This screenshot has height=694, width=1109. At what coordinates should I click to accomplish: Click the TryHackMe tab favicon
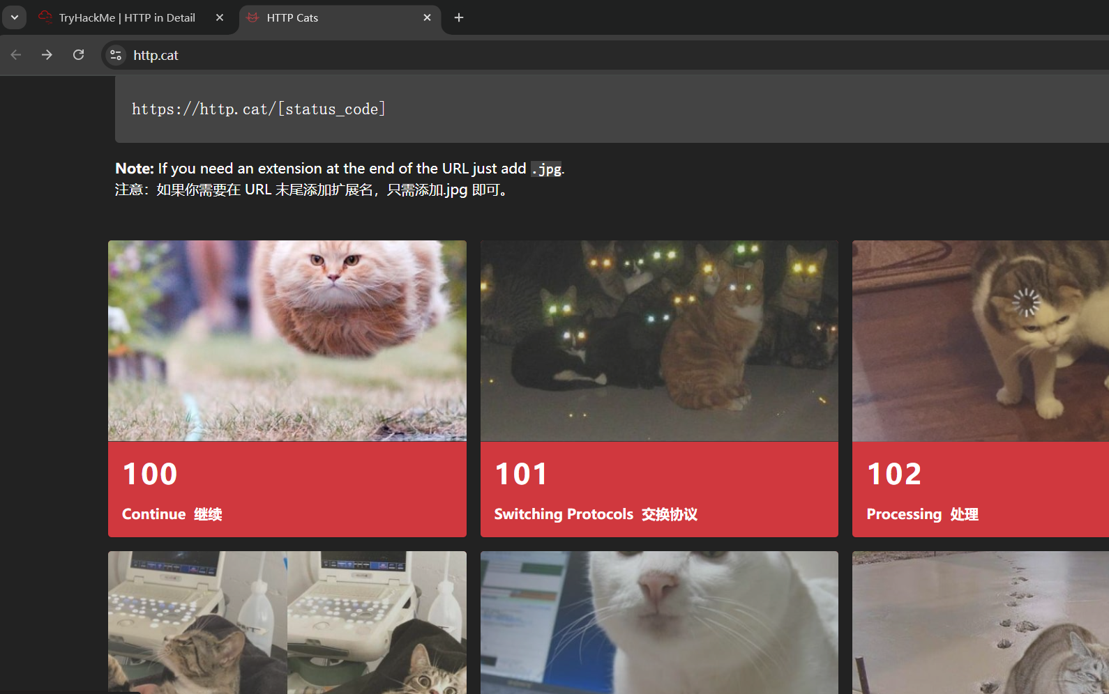[45, 17]
